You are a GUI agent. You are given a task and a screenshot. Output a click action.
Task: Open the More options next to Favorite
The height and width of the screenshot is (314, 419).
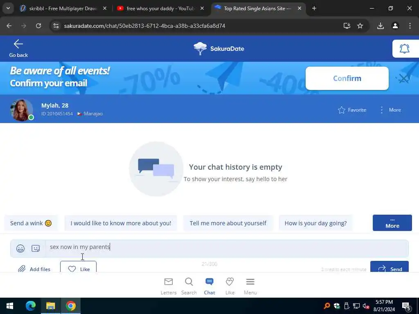390,110
